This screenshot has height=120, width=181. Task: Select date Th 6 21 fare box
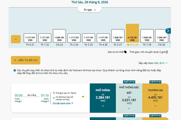pos(30,38)
